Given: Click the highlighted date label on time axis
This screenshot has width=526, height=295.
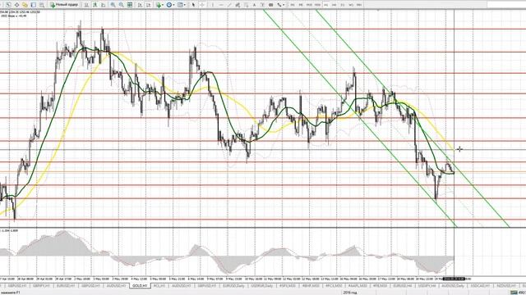Looking at the screenshot, I should (x=454, y=279).
